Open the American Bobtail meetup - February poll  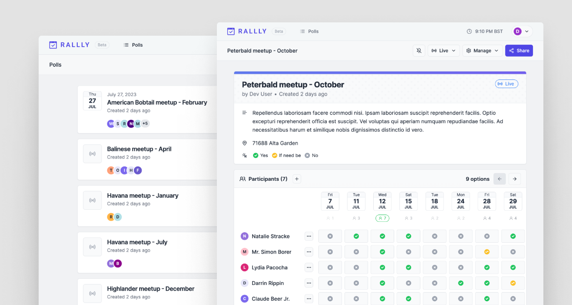click(x=157, y=102)
